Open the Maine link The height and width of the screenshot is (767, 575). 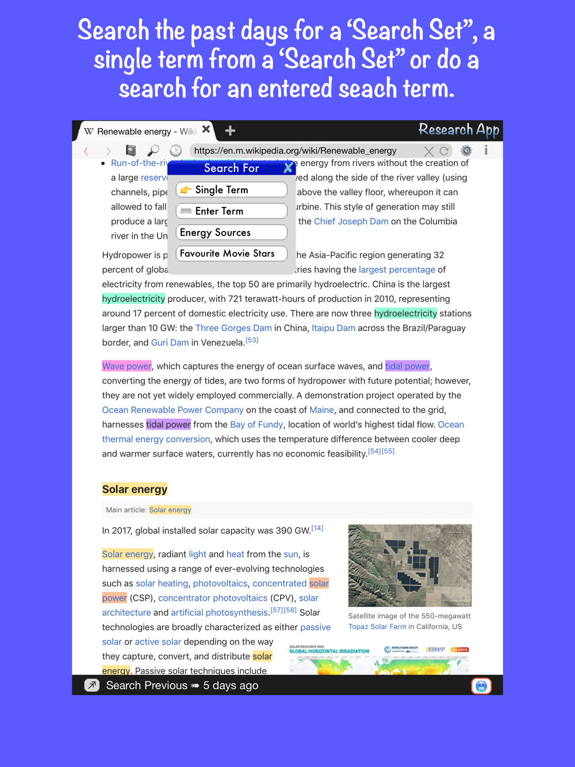point(321,410)
